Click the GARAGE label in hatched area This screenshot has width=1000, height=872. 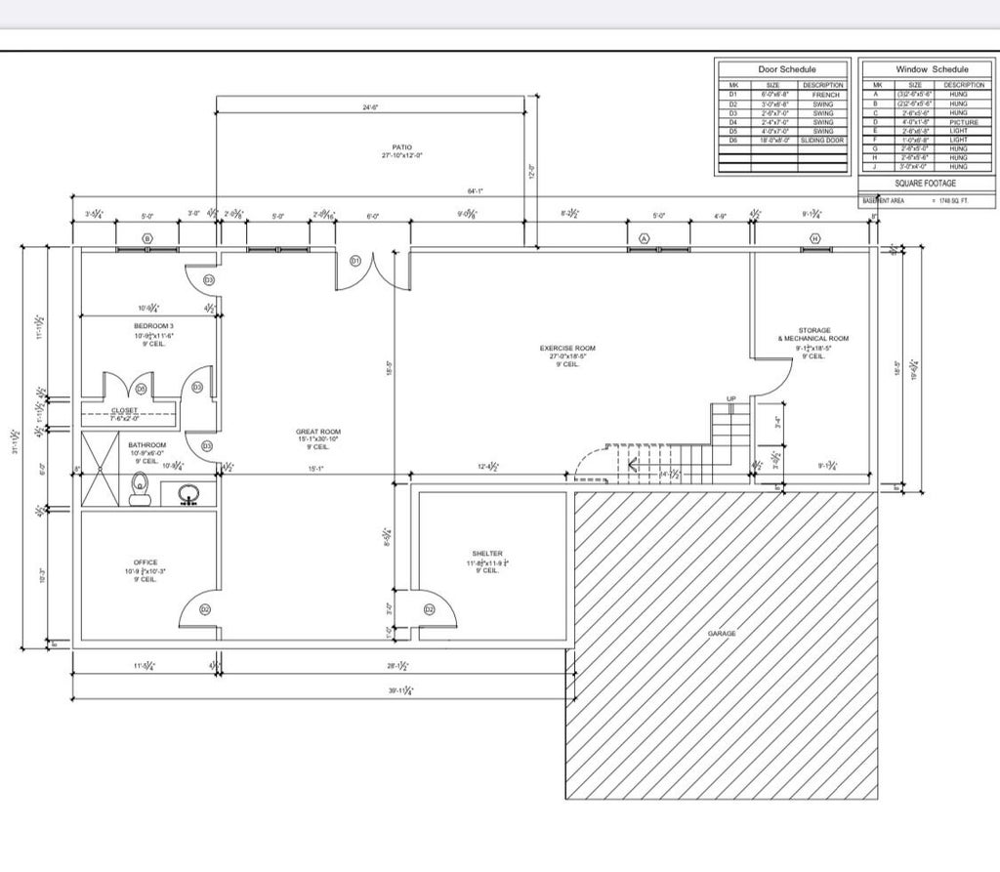pyautogui.click(x=722, y=634)
